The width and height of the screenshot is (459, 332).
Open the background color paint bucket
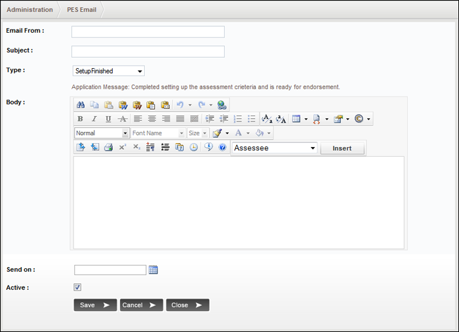point(260,133)
